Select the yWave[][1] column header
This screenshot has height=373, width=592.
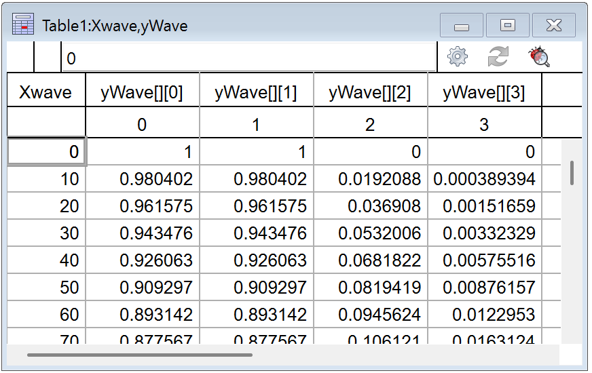(256, 93)
